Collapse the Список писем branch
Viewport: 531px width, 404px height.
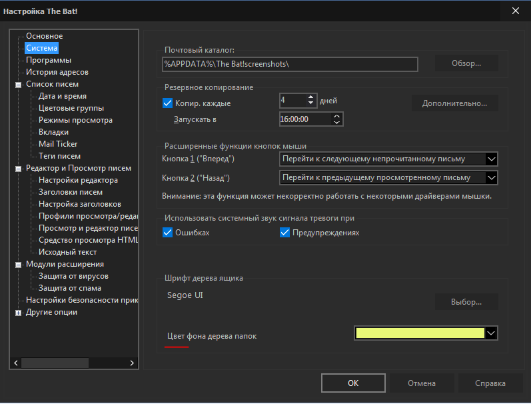(x=18, y=85)
